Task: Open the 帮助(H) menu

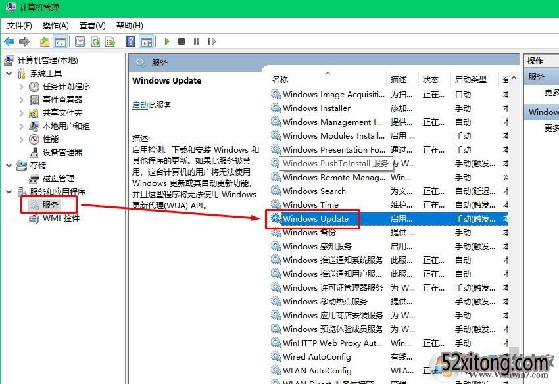Action: click(x=130, y=26)
